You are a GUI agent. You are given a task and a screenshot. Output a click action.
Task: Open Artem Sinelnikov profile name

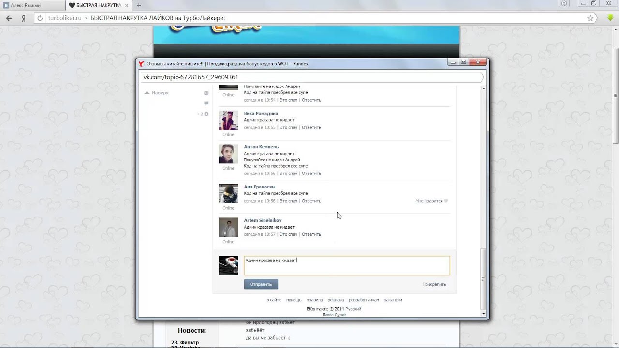pos(263,220)
